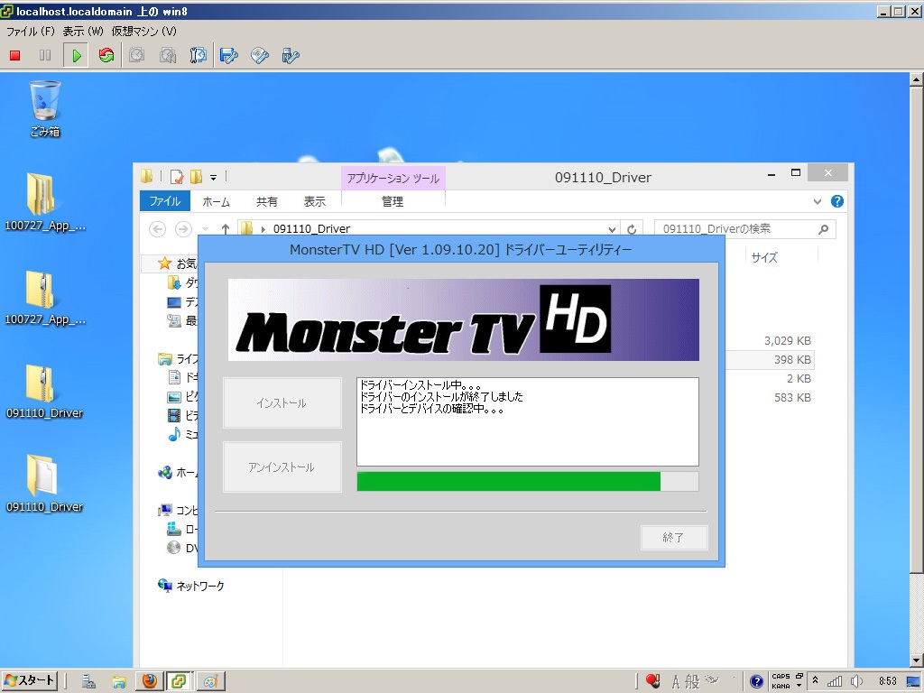This screenshot has height=693, width=924.
Task: Open the 仮想マシン (V) menu
Action: click(143, 32)
